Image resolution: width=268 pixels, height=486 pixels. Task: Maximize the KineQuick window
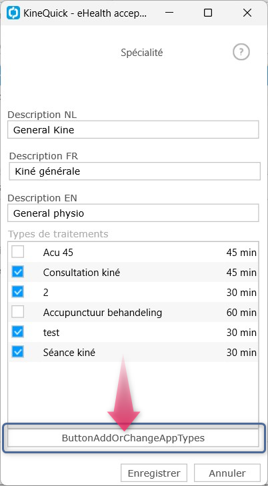(x=208, y=13)
